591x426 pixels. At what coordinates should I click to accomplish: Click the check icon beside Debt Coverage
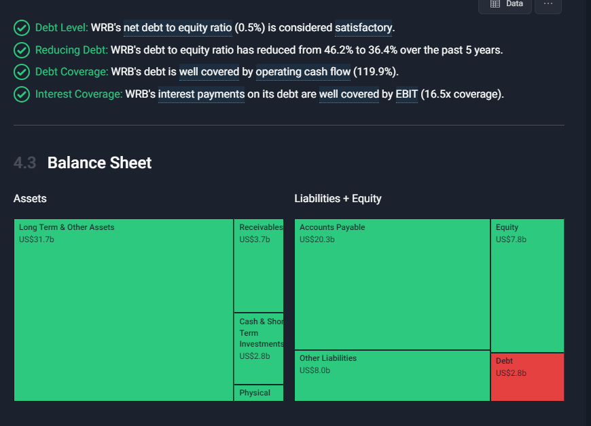pyautogui.click(x=22, y=72)
